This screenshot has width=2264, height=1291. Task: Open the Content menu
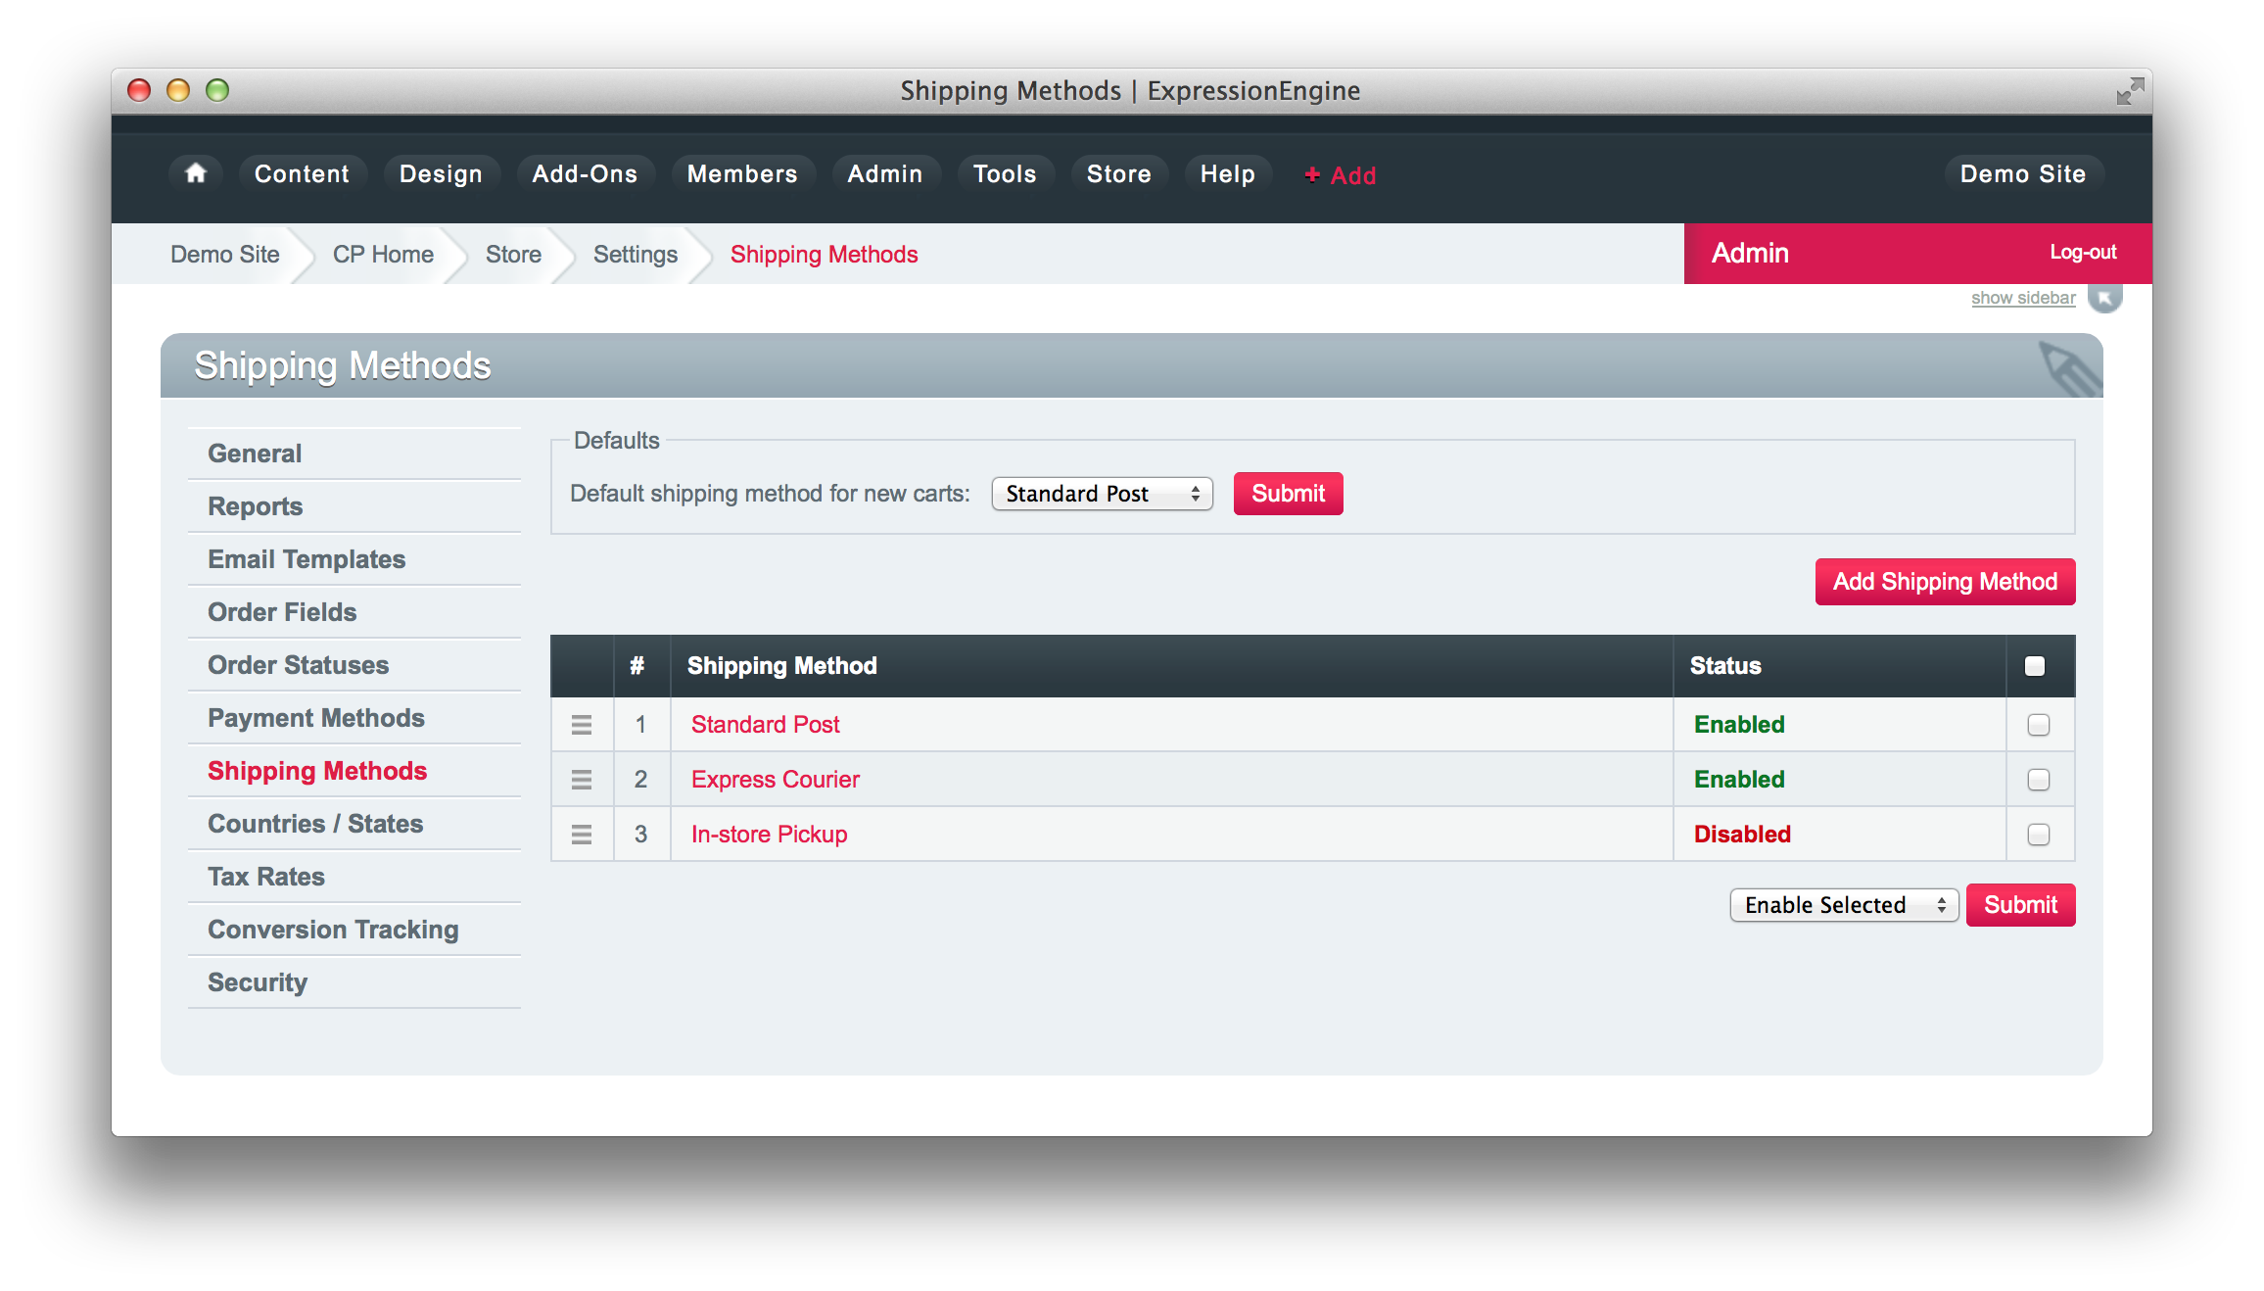[302, 174]
